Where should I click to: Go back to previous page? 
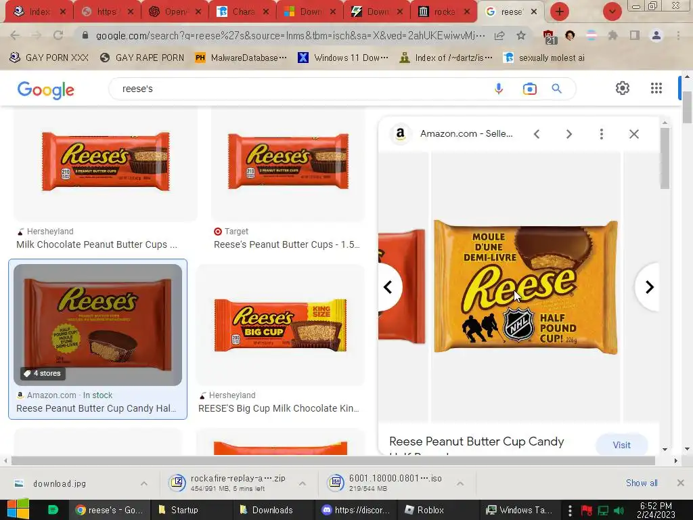click(15, 35)
